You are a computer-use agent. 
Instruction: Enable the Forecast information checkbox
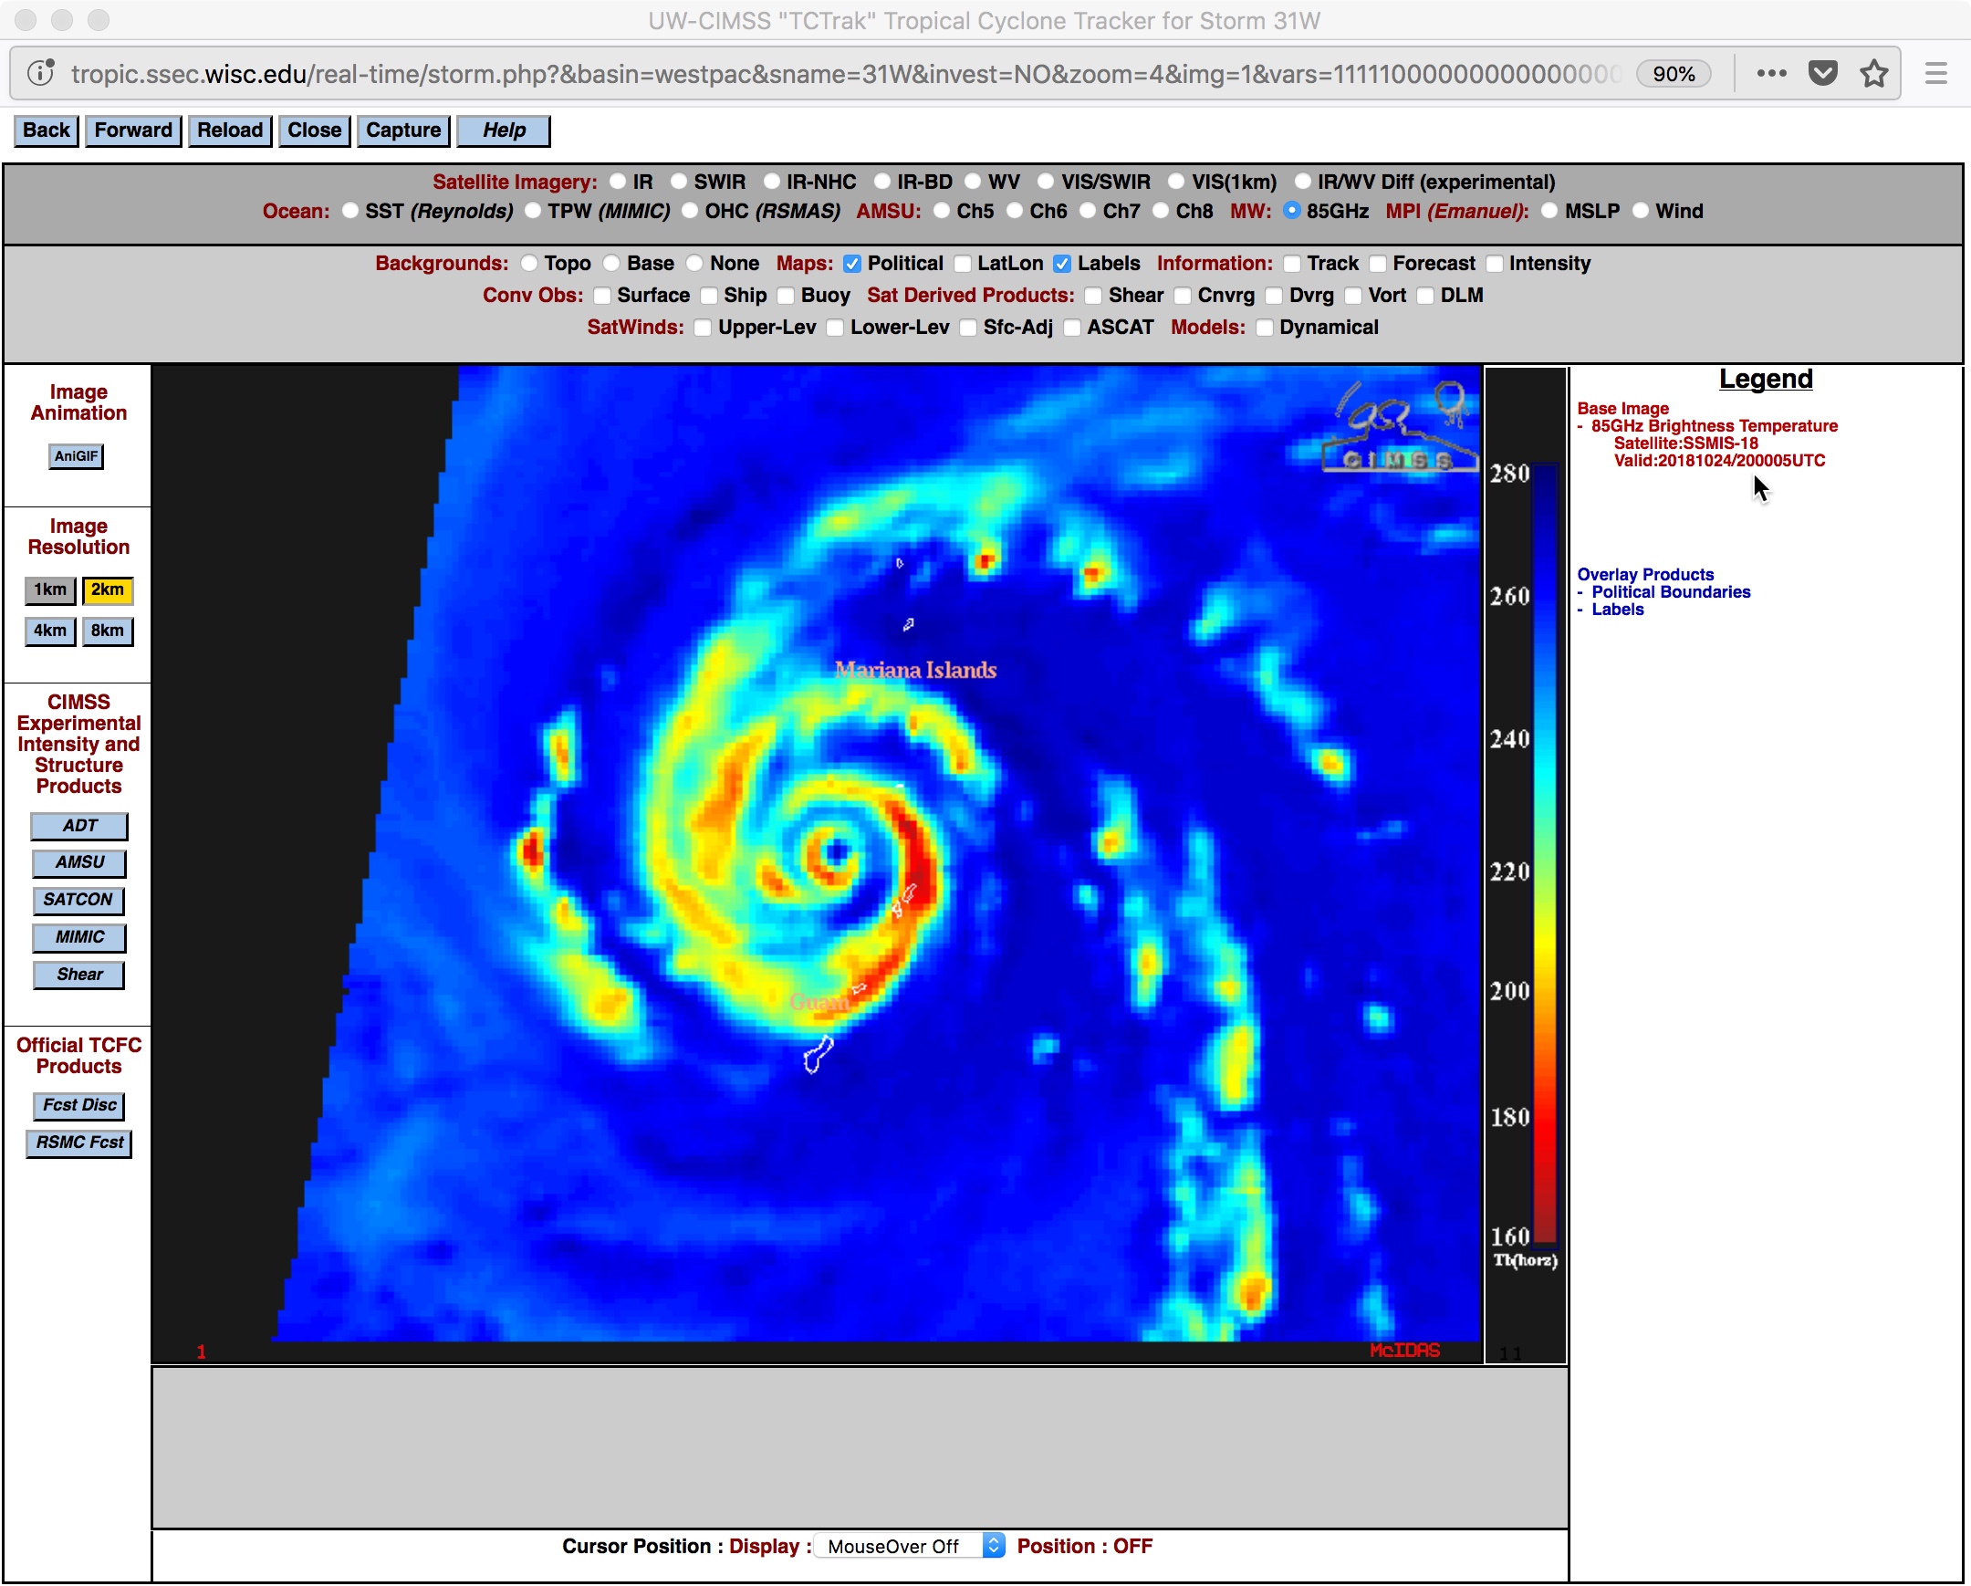coord(1378,263)
